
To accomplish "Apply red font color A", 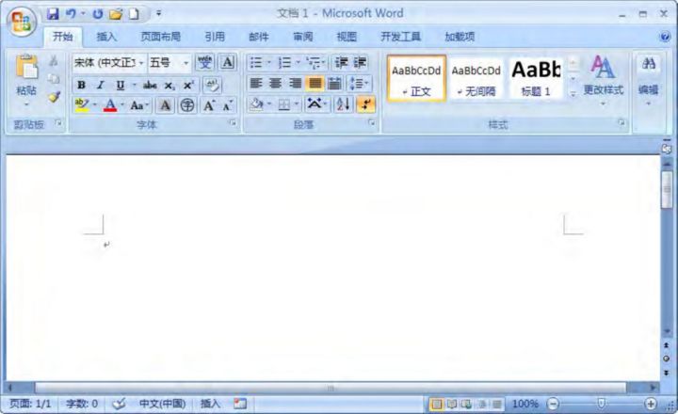I will pos(110,105).
